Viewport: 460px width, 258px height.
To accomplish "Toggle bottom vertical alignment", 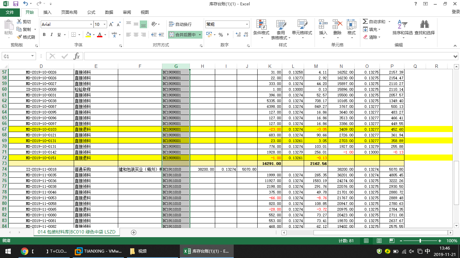I will pos(143,24).
